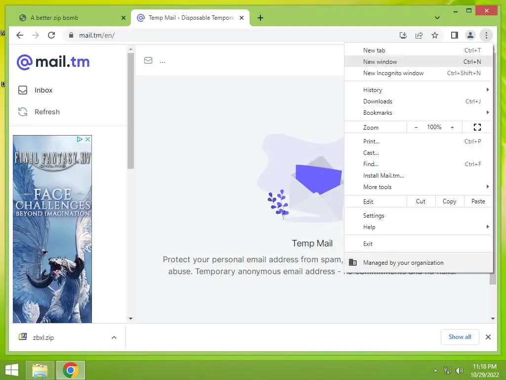The image size is (506, 380).
Task: Click the taskbar clock 11:18 PM
Action: pos(485,367)
